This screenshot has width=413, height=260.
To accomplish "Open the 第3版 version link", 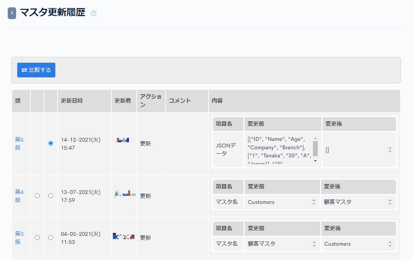I will click(x=19, y=238).
